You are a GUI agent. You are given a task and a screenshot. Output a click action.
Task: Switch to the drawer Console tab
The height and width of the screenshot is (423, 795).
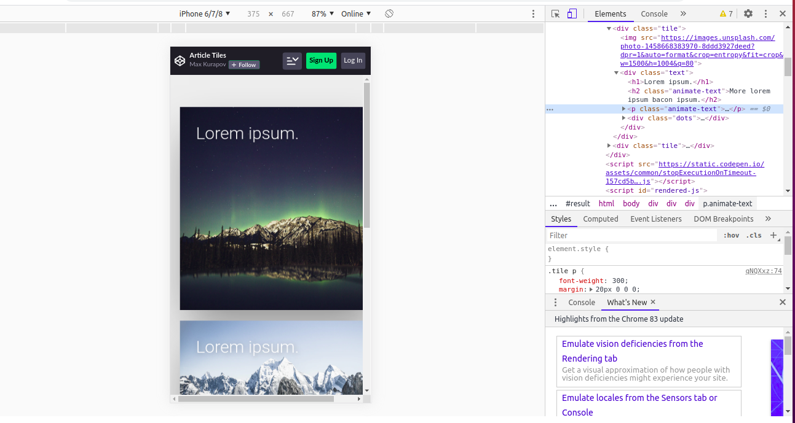click(582, 303)
